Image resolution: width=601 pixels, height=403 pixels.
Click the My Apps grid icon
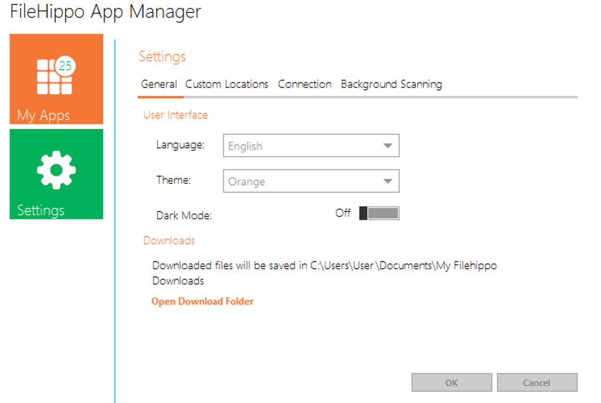pos(53,78)
